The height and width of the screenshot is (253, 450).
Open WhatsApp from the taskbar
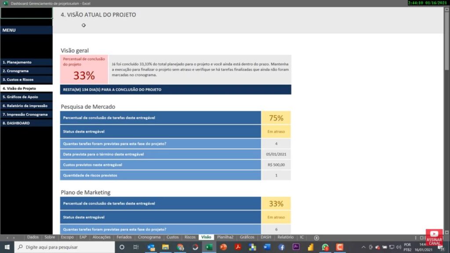click(324, 246)
